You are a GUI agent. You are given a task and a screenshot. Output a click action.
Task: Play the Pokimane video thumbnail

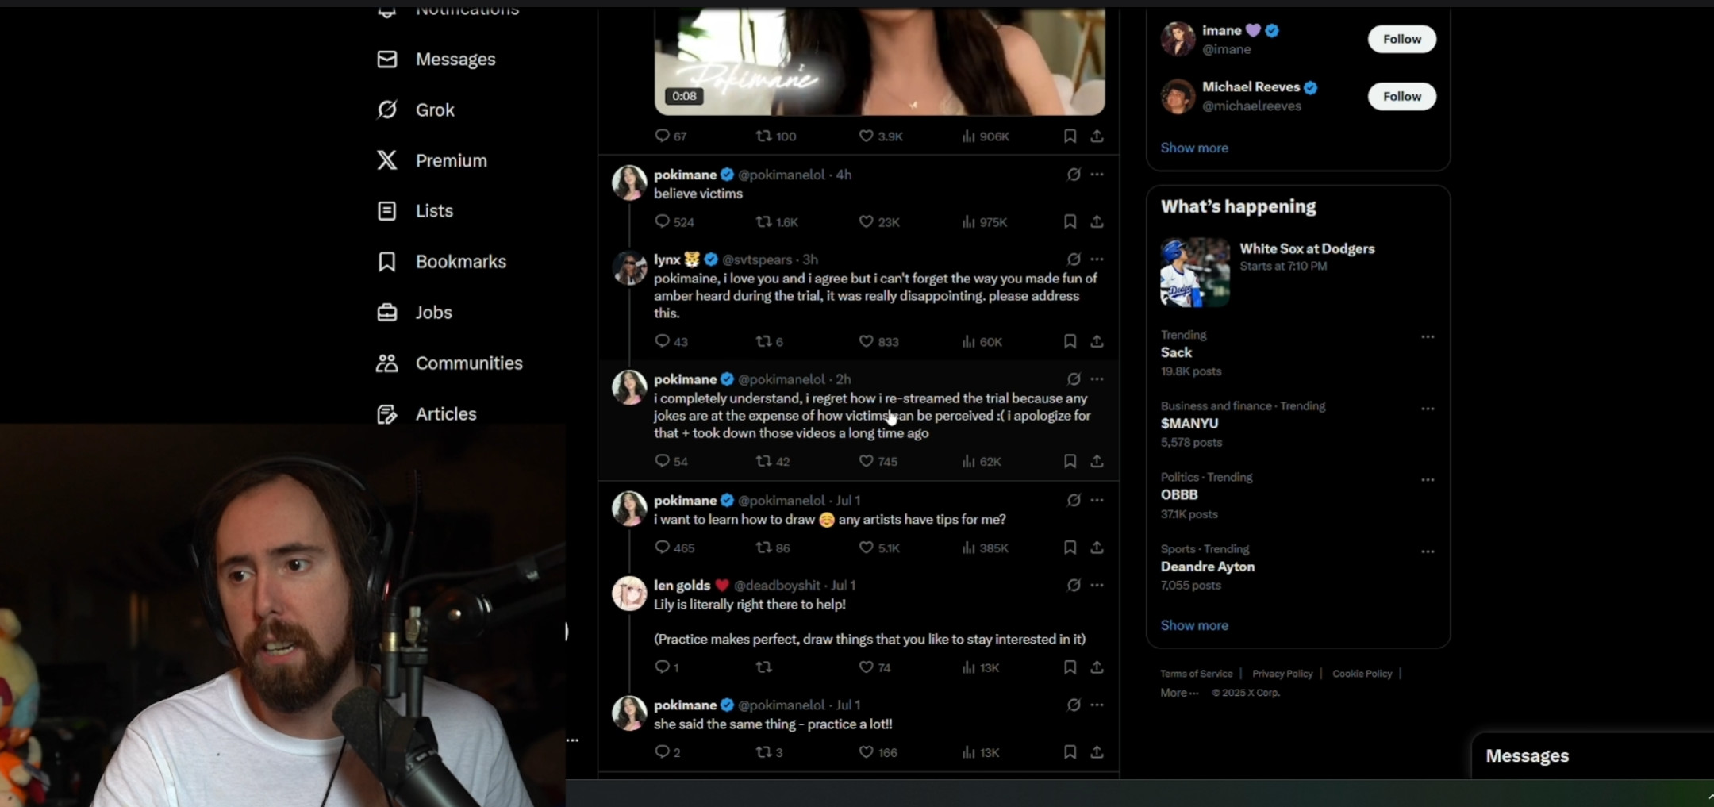(x=879, y=62)
